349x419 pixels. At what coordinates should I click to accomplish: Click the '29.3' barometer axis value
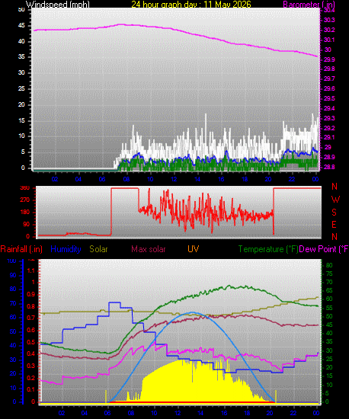[329, 118]
